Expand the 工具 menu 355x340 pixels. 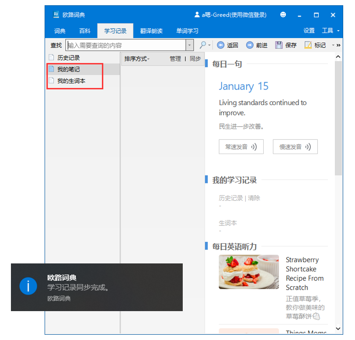pyautogui.click(x=331, y=31)
